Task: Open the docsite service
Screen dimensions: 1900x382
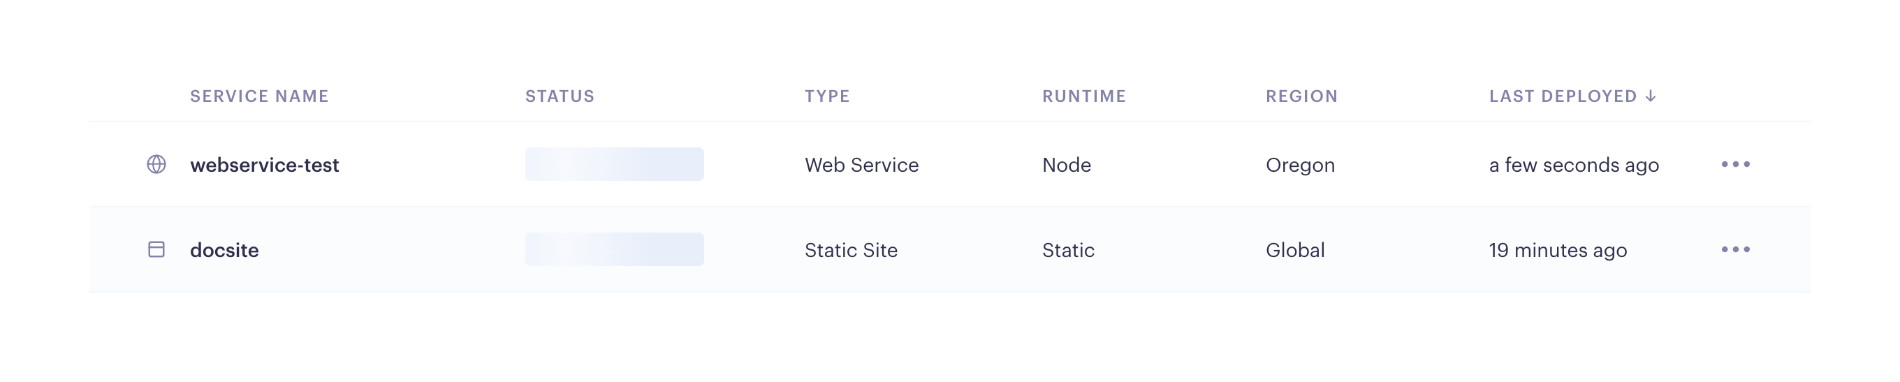Action: click(x=224, y=250)
